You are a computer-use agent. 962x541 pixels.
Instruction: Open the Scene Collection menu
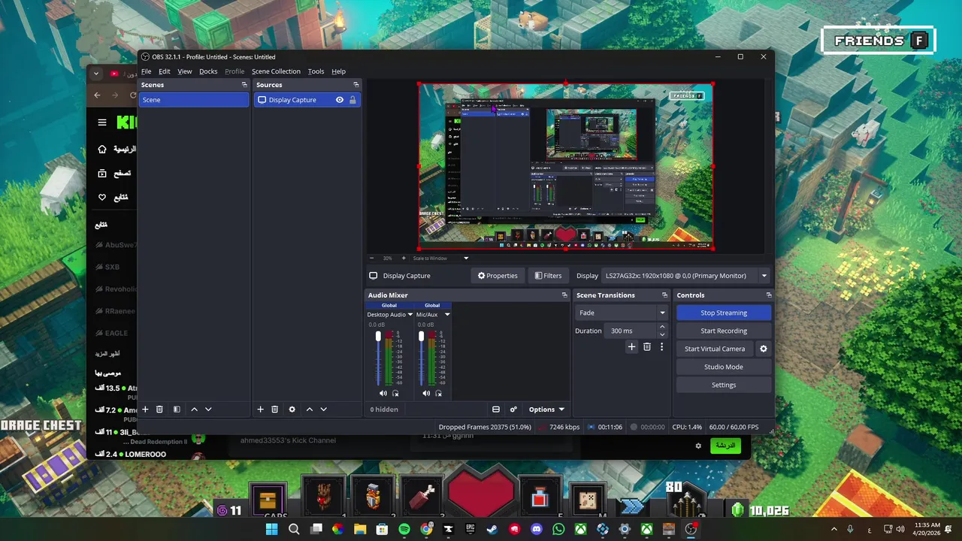coord(276,71)
